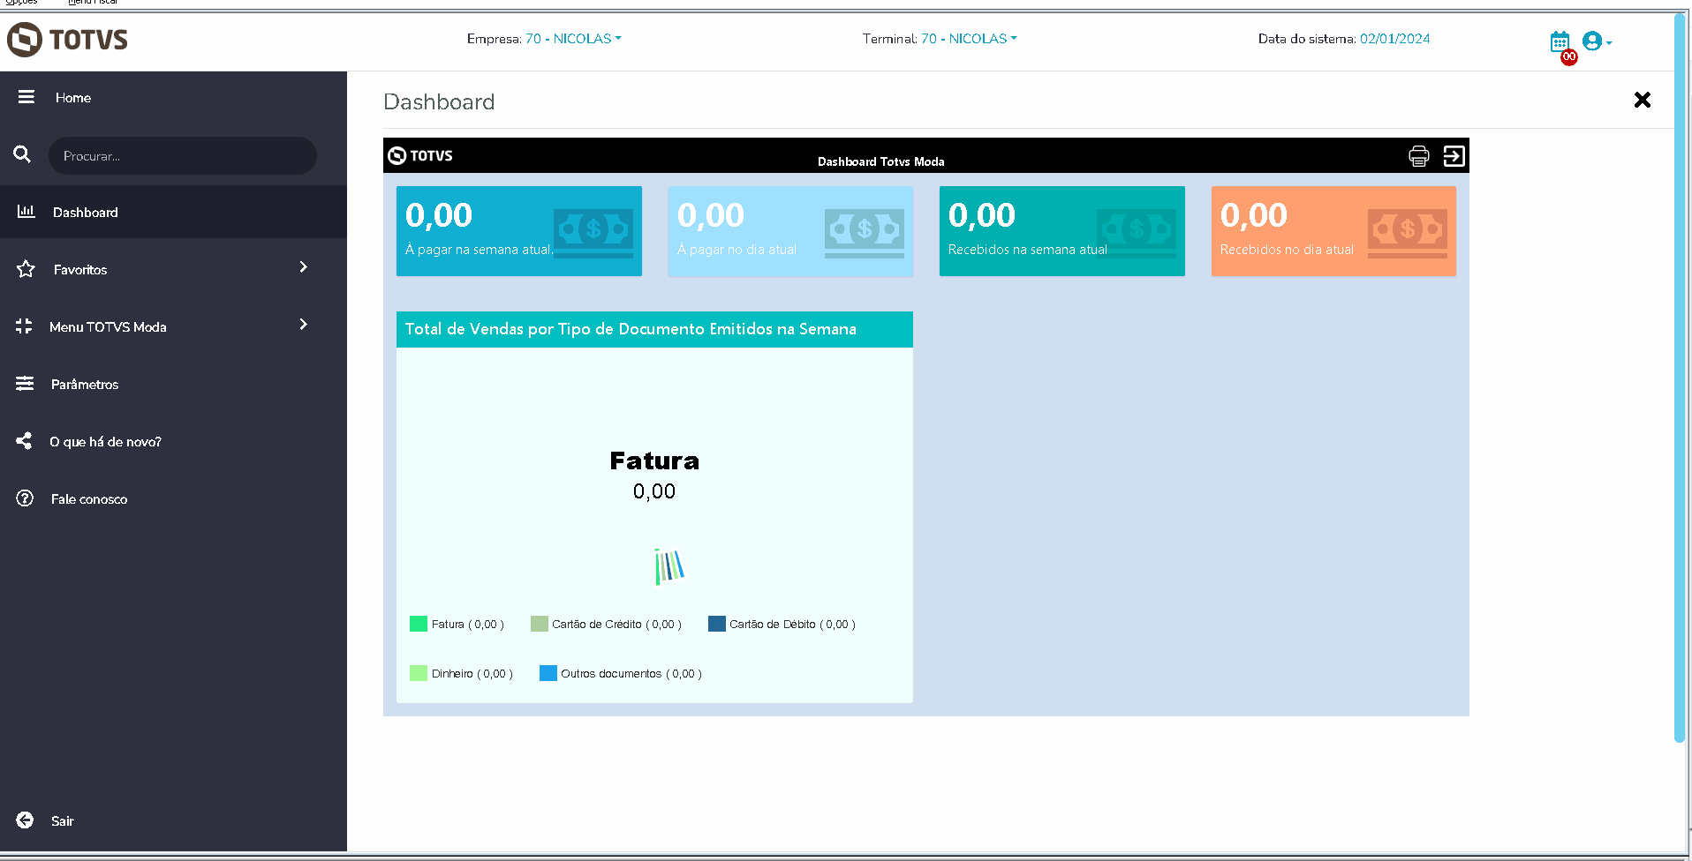
Task: Click into the Procurar search field
Action: [x=183, y=155]
